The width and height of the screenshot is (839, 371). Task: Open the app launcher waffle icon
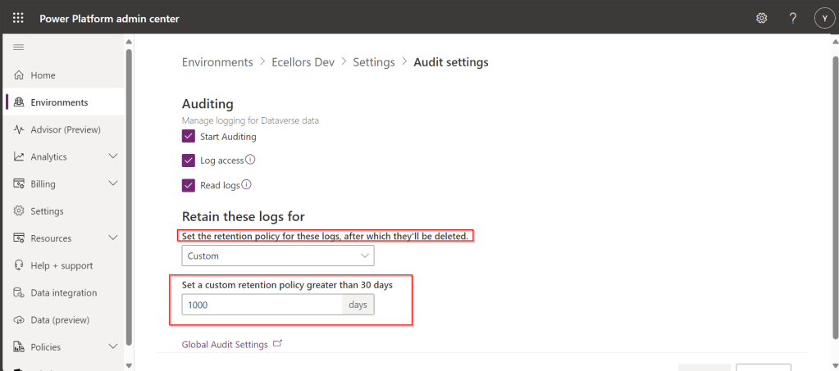click(18, 18)
